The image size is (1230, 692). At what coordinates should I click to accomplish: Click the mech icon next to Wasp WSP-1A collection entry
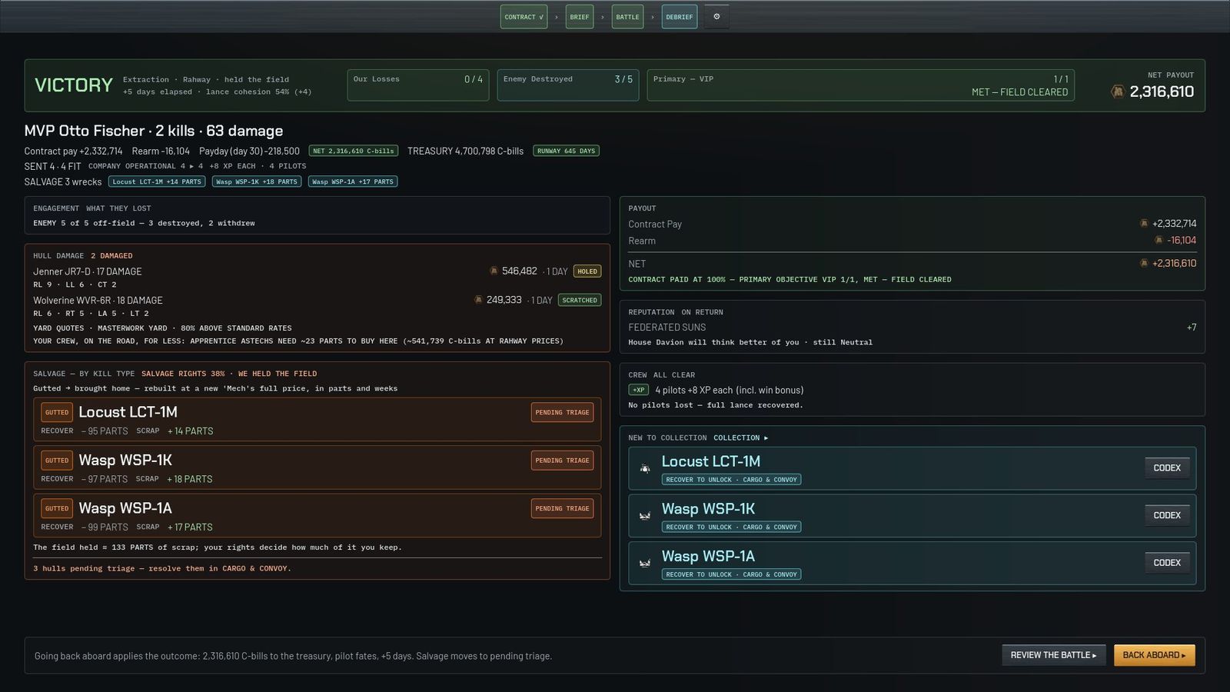pos(645,563)
